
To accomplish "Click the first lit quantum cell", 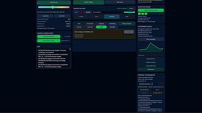I will point(139,14).
